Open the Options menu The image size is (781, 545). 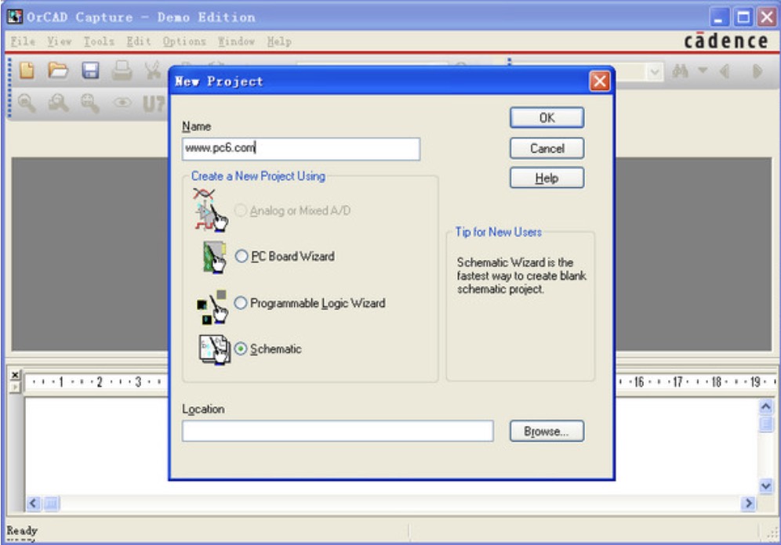click(184, 42)
